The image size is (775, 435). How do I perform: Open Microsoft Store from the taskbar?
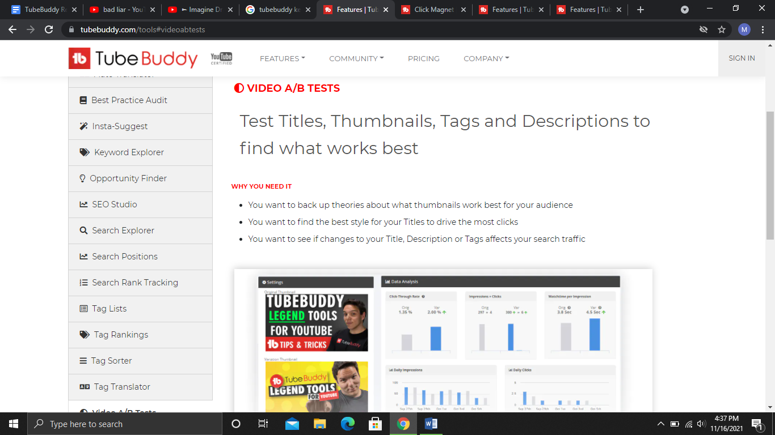375,424
